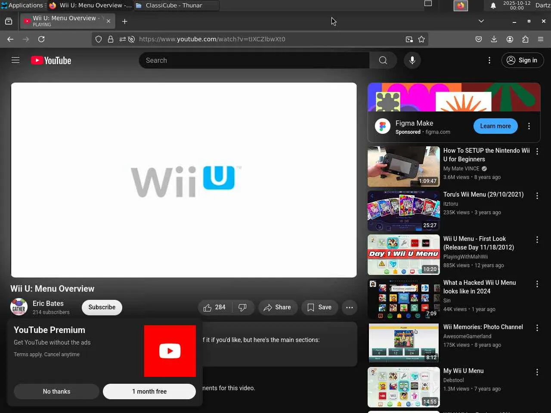Open Firefox extensions puzzle icon
The height and width of the screenshot is (413, 551).
click(x=525, y=39)
